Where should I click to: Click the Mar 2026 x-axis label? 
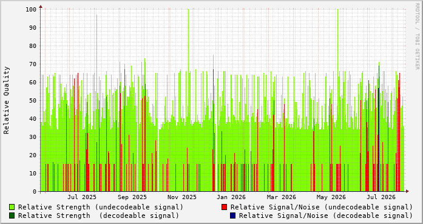click(x=282, y=197)
